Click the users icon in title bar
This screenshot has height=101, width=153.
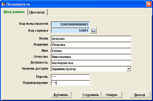(3, 4)
